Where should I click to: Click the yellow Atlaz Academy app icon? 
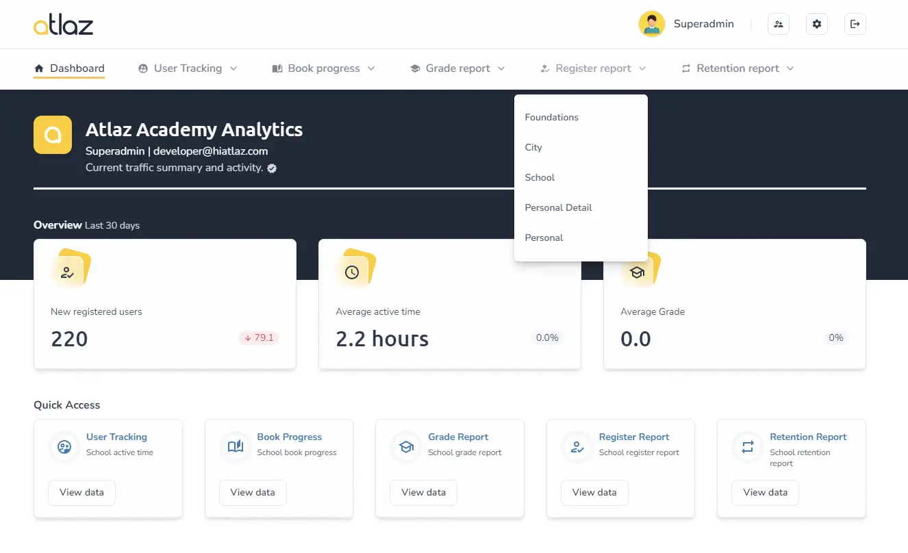tap(53, 135)
